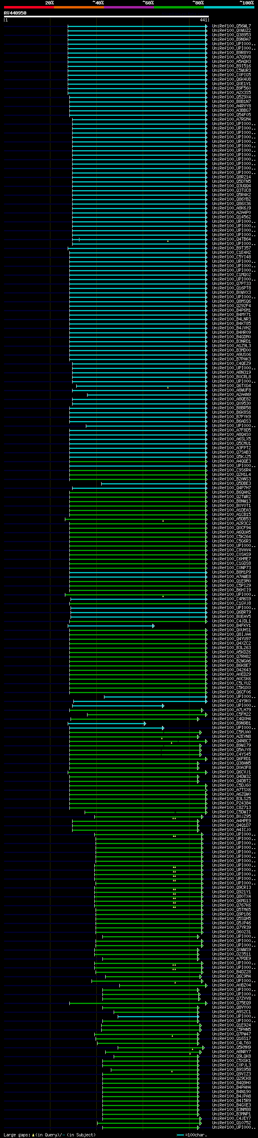Click hit label UniRef100_Q5KMM9

[x=231, y=1048]
